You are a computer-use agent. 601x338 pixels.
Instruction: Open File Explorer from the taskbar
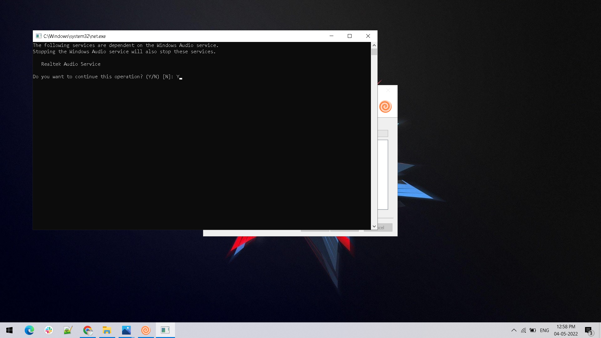click(107, 330)
